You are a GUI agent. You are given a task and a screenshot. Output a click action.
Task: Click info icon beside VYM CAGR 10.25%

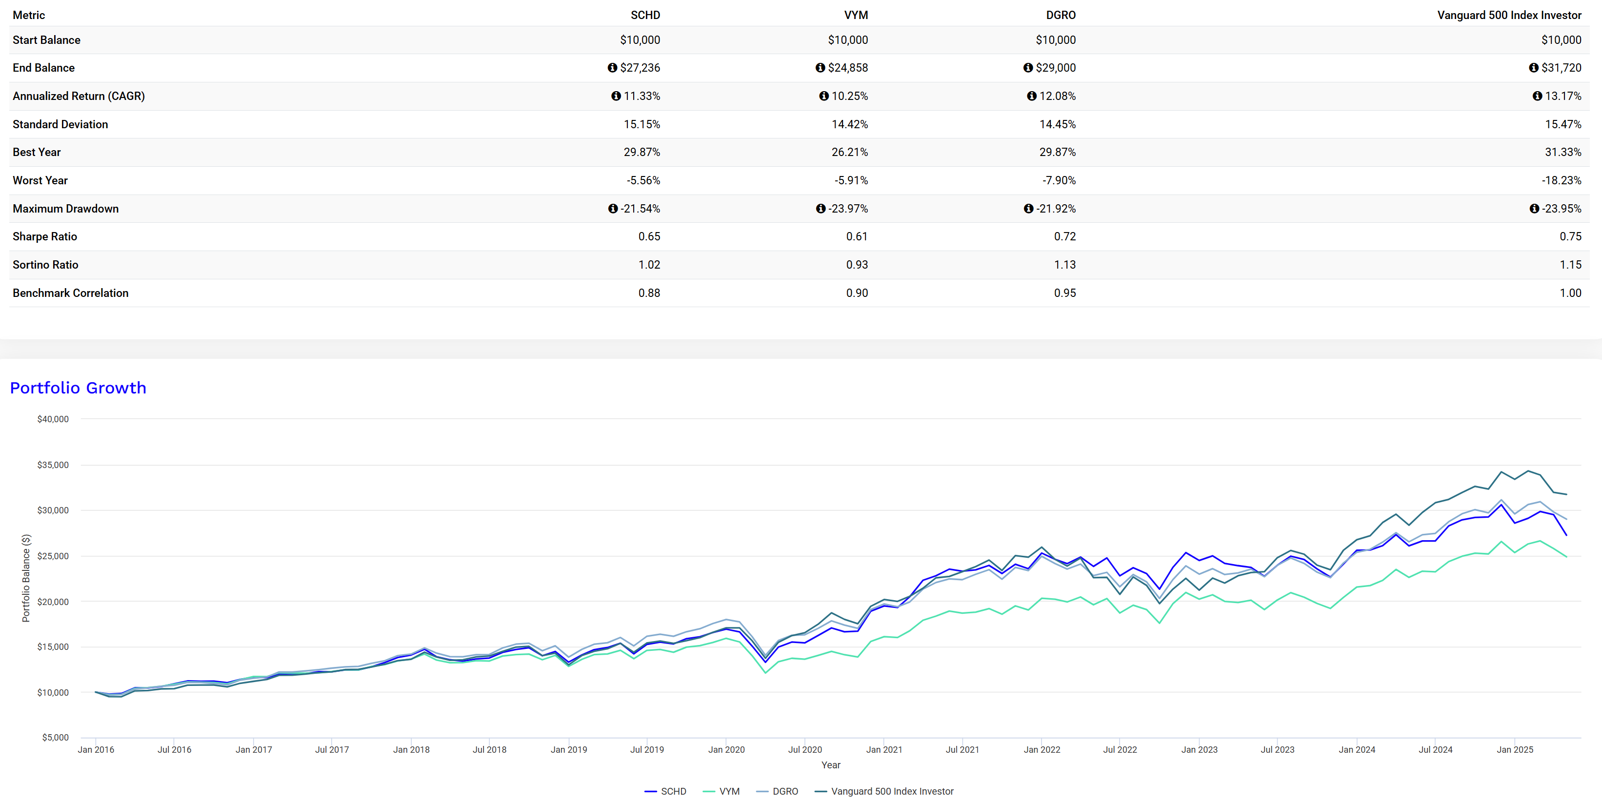coord(824,96)
